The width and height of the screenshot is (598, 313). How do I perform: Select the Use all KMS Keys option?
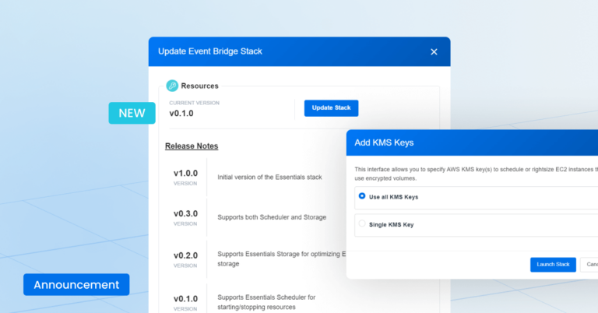coord(362,197)
